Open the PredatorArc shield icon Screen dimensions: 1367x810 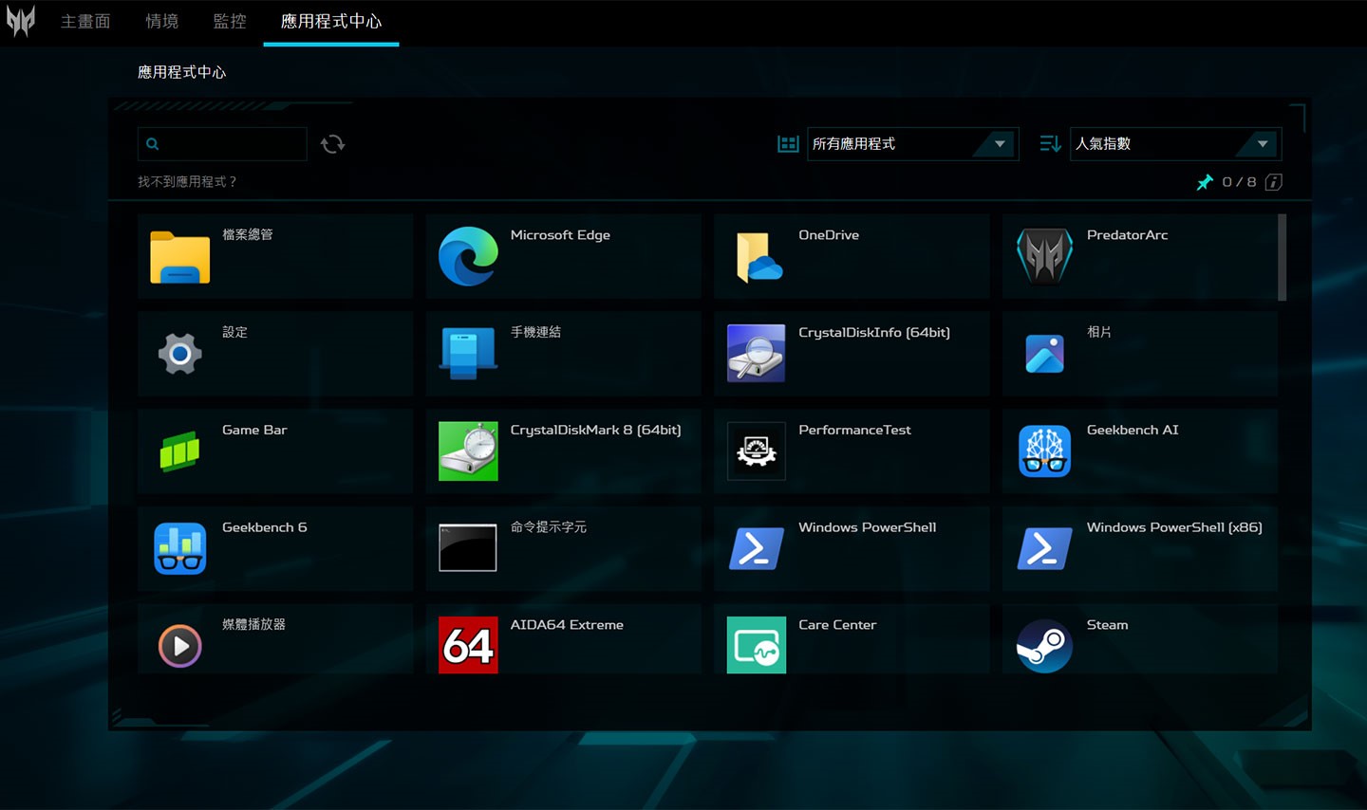coord(1044,256)
